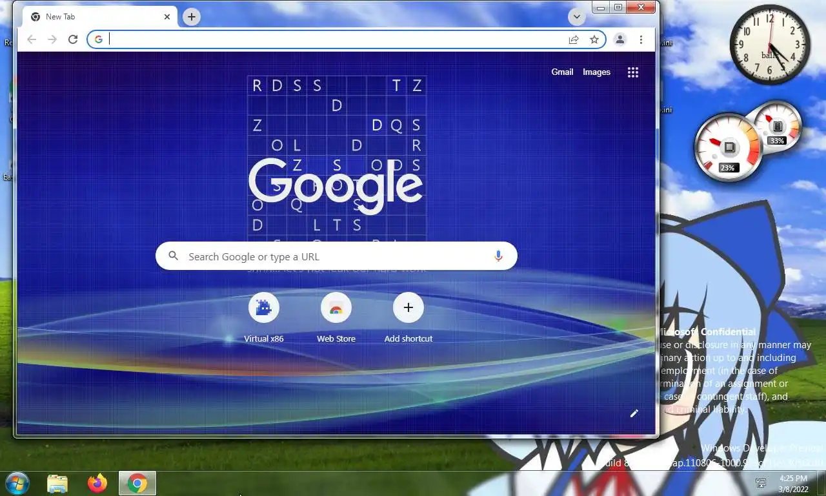Click the network icon in system tray

pos(761,483)
